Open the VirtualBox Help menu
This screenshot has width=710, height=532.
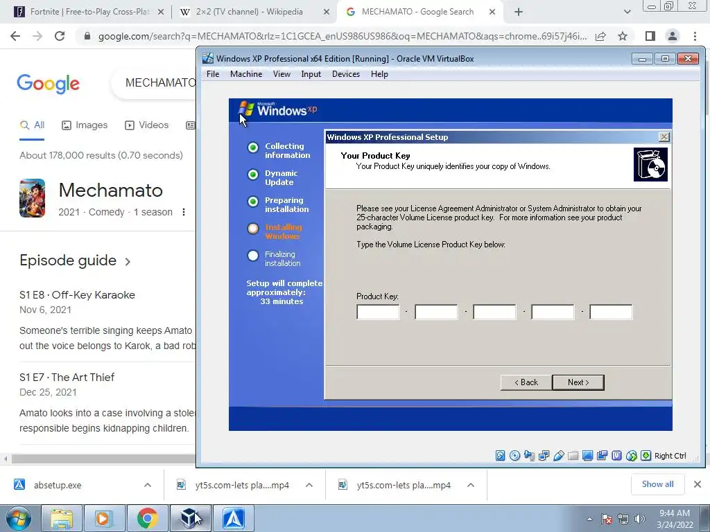379,74
